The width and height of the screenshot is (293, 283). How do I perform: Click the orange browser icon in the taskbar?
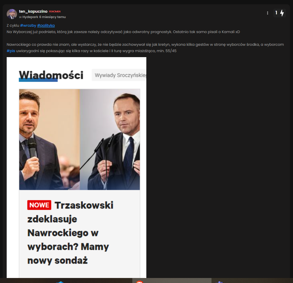140,282
